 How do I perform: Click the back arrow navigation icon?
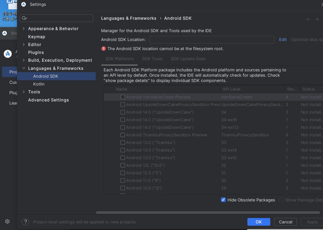309,19
